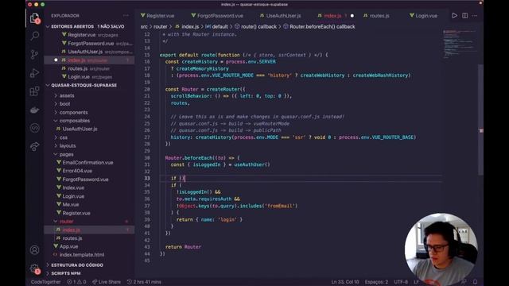
Task: Open ForgotPassword.vue in open editors list
Action: 91,43
